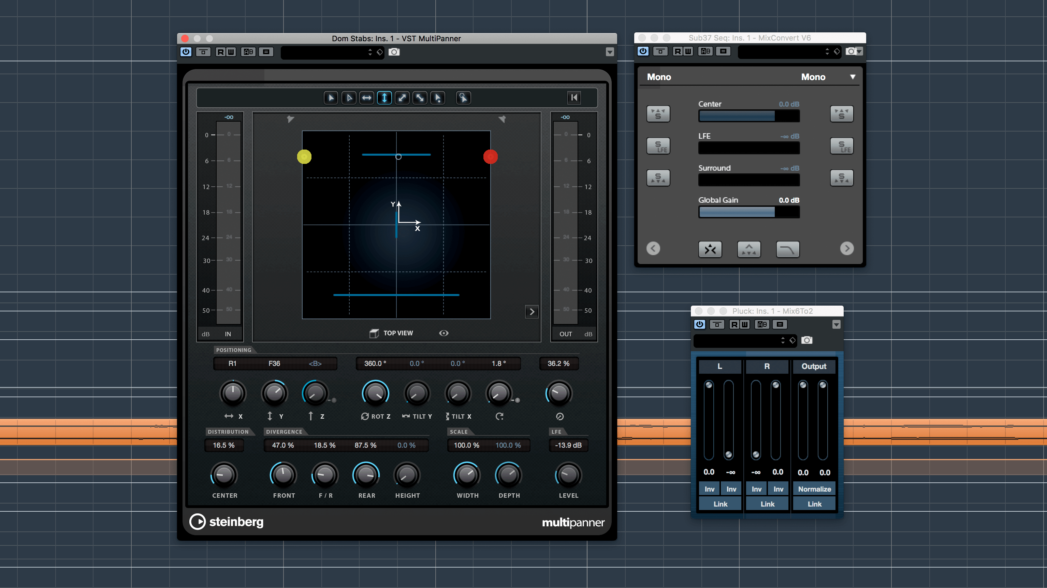Open Mix6To2 header options dropdown arrow
Image resolution: width=1047 pixels, height=588 pixels.
tap(836, 324)
